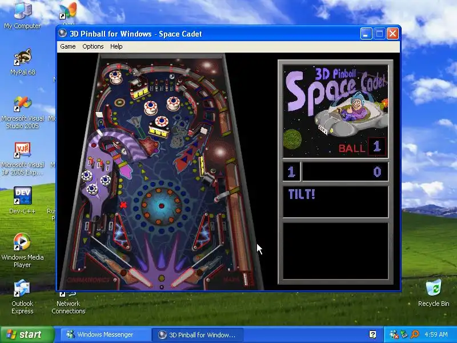Image resolution: width=457 pixels, height=343 pixels.
Task: Open the Options menu
Action: 93,46
